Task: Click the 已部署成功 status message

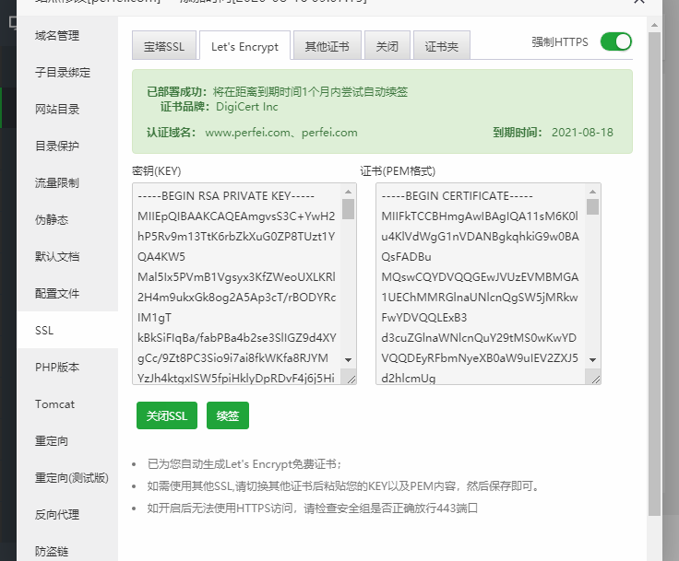Action: [277, 92]
